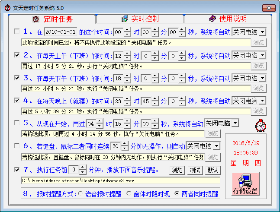The image size is (280, 212).
Task: Toggle task 7 music reminder checkbox
Action: tap(17, 170)
